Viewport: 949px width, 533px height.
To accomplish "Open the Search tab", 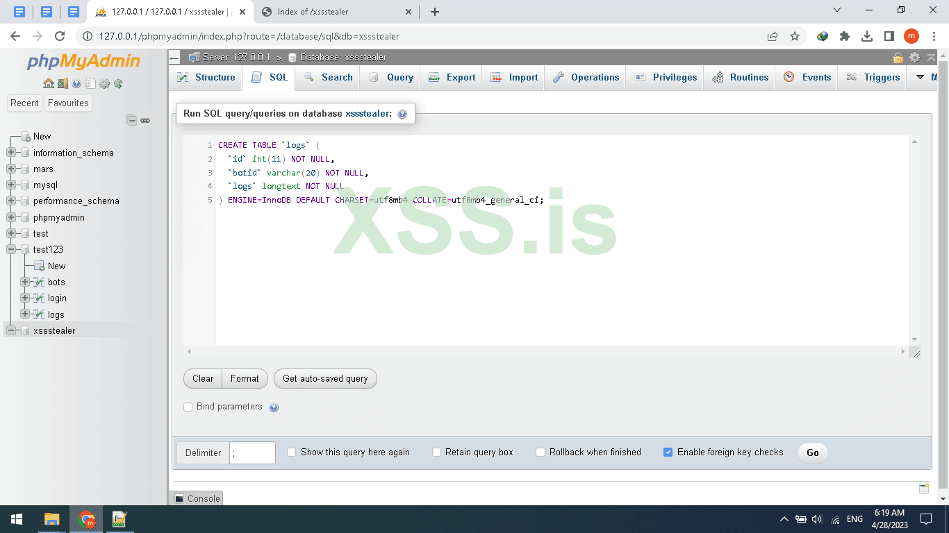I will tap(328, 78).
